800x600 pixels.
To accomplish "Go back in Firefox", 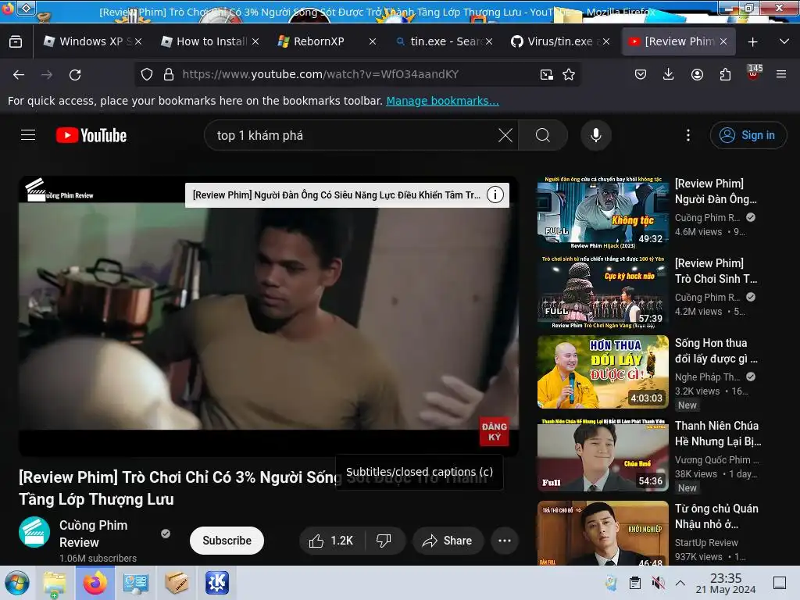I will coord(19,74).
